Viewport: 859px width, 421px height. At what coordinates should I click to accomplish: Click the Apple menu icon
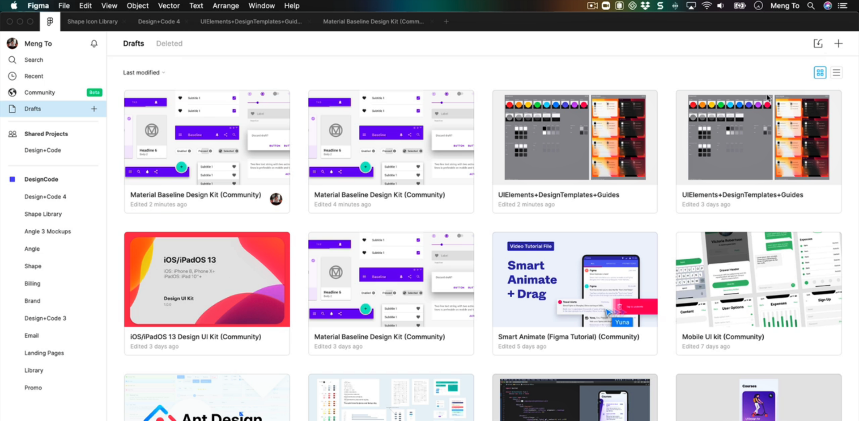tap(14, 5)
